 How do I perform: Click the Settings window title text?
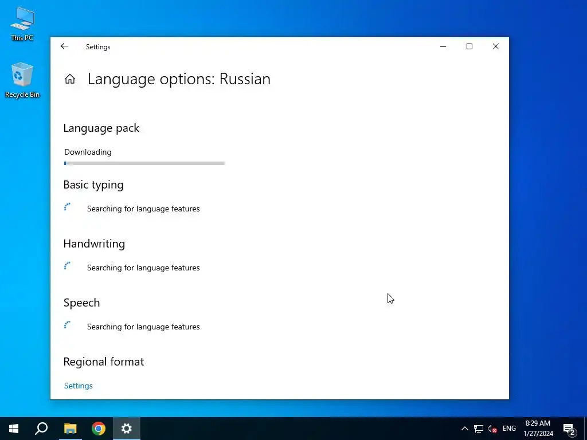pos(98,47)
